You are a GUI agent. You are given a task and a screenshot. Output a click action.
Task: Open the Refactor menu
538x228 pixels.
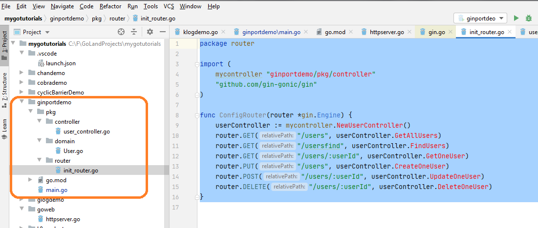pyautogui.click(x=110, y=6)
